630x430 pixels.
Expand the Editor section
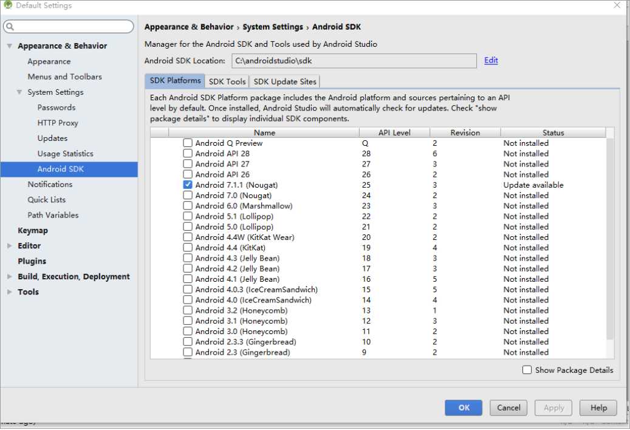pos(9,246)
